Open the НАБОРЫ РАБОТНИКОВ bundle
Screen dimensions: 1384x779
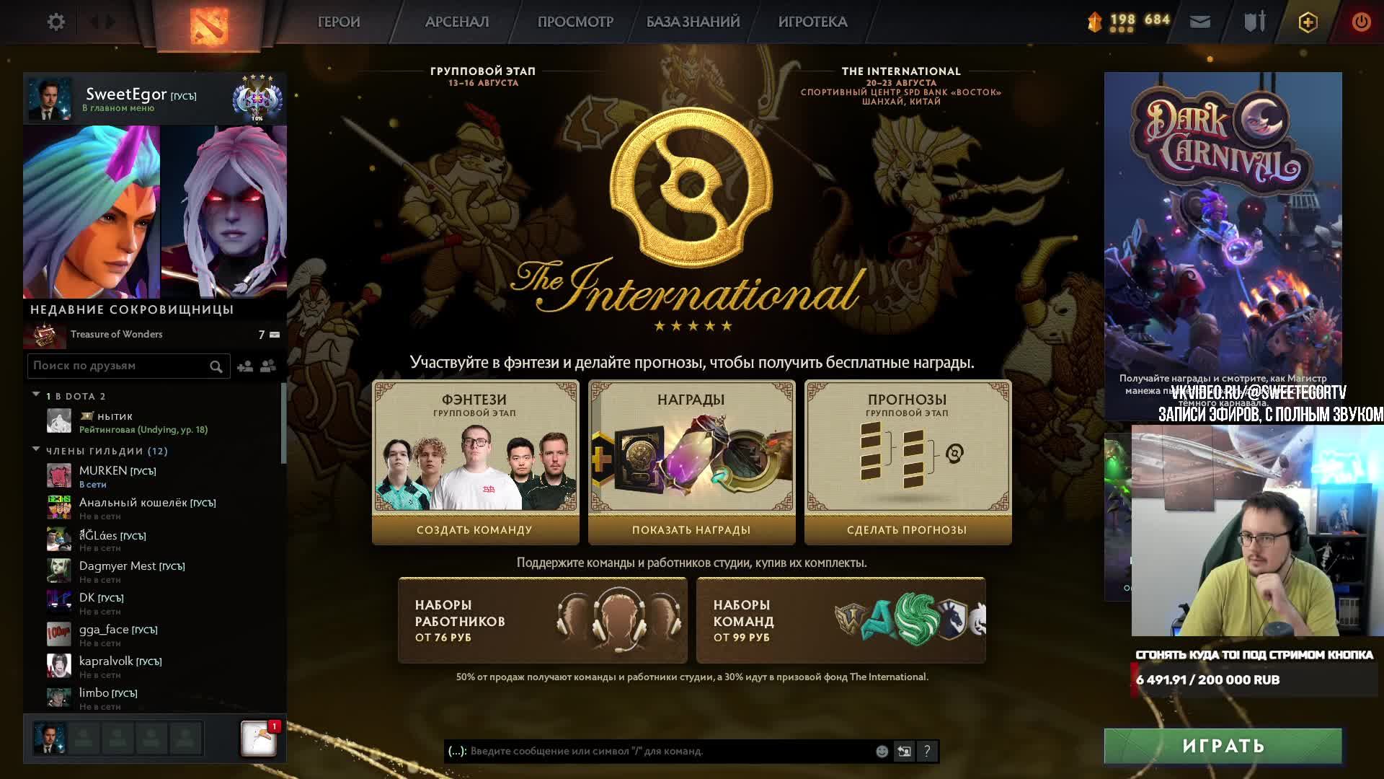(x=543, y=620)
